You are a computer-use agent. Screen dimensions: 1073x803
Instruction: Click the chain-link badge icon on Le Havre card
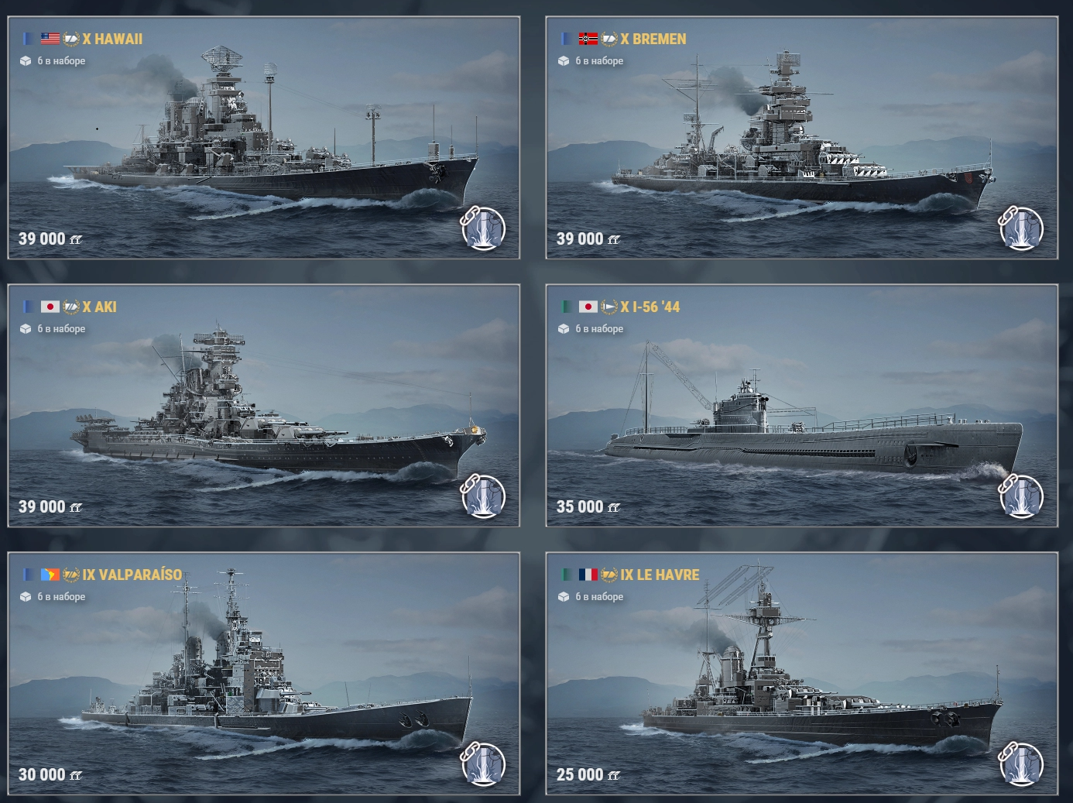pyautogui.click(x=1020, y=764)
